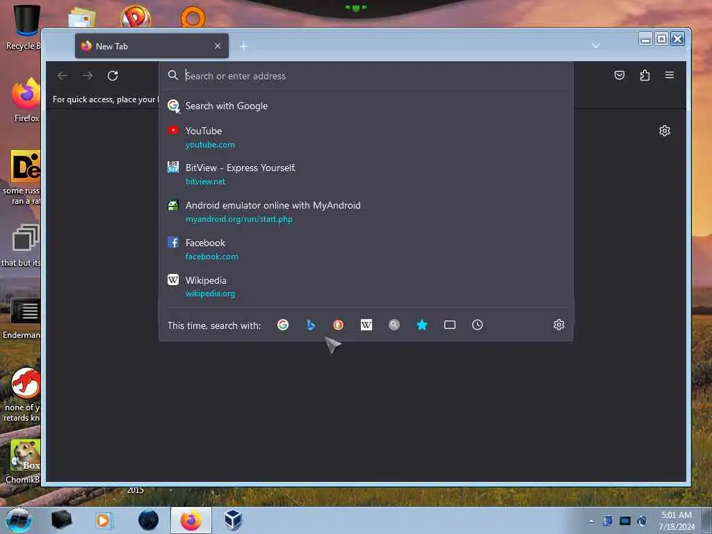
Task: Click the myandroid.org/run/start.php URL text
Action: click(x=239, y=219)
